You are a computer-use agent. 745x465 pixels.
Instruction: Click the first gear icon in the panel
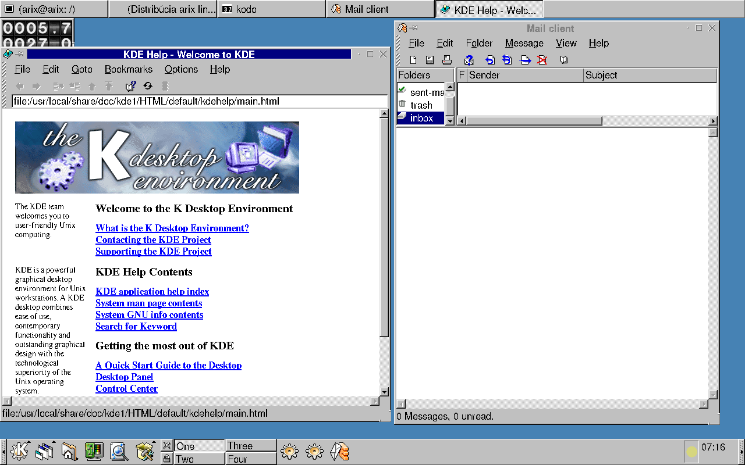pos(289,451)
